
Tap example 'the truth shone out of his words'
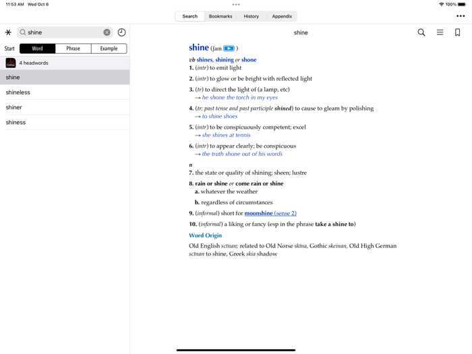pyautogui.click(x=242, y=154)
